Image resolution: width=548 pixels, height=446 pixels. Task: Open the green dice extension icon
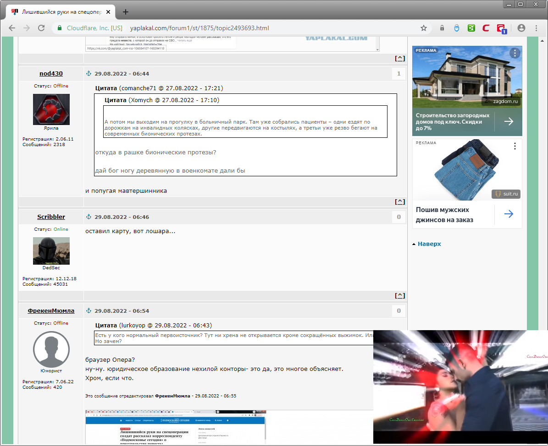point(471,28)
